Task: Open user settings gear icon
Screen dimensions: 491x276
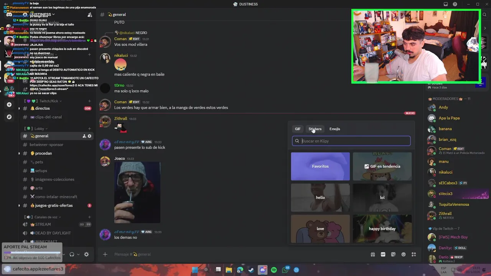Action: (86, 254)
